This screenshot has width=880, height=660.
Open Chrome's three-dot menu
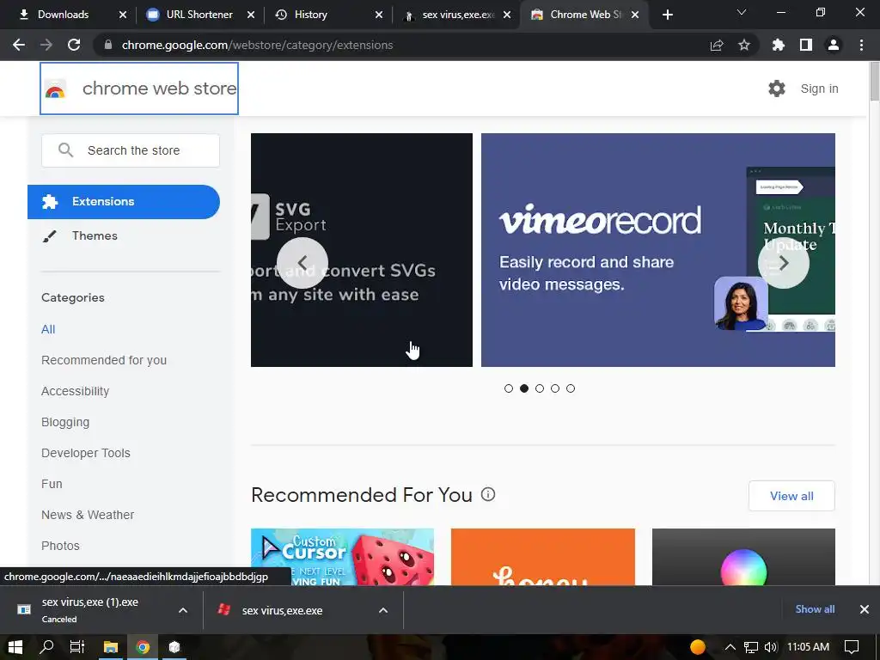tap(861, 45)
